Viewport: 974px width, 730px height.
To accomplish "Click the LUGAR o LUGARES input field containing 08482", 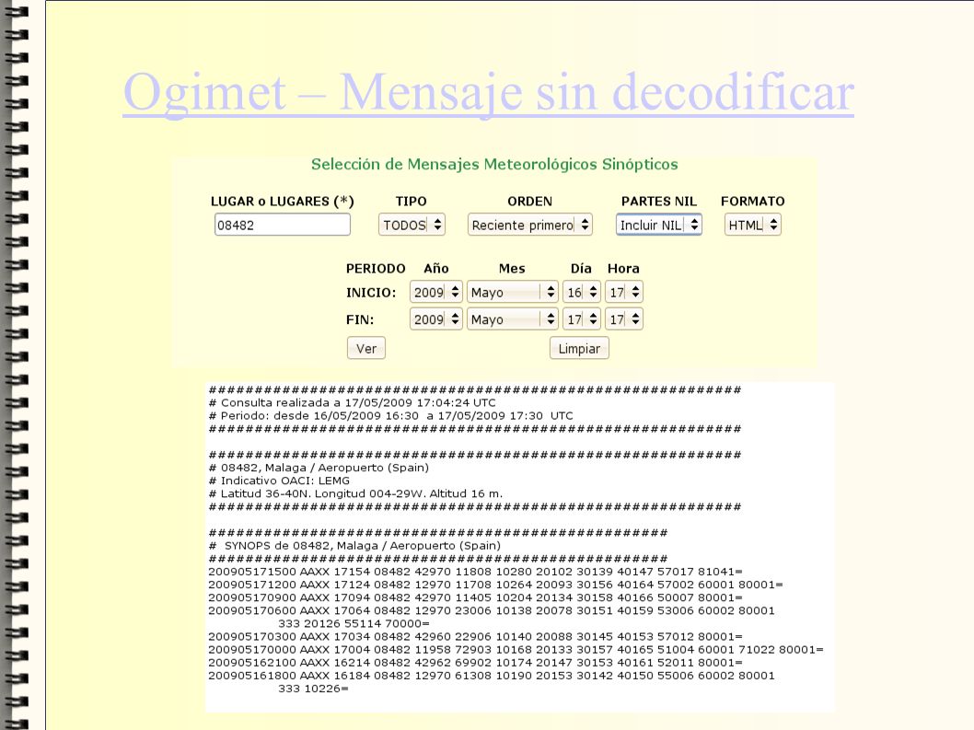I will (283, 225).
